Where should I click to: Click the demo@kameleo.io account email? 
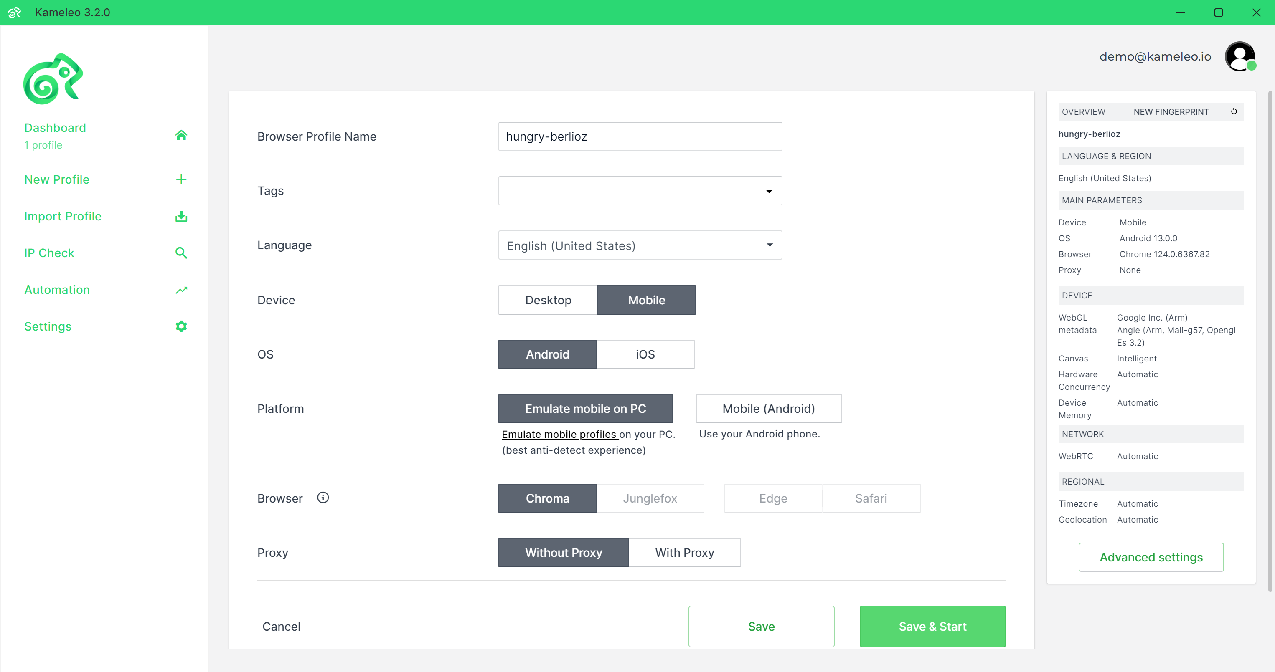pyautogui.click(x=1155, y=56)
